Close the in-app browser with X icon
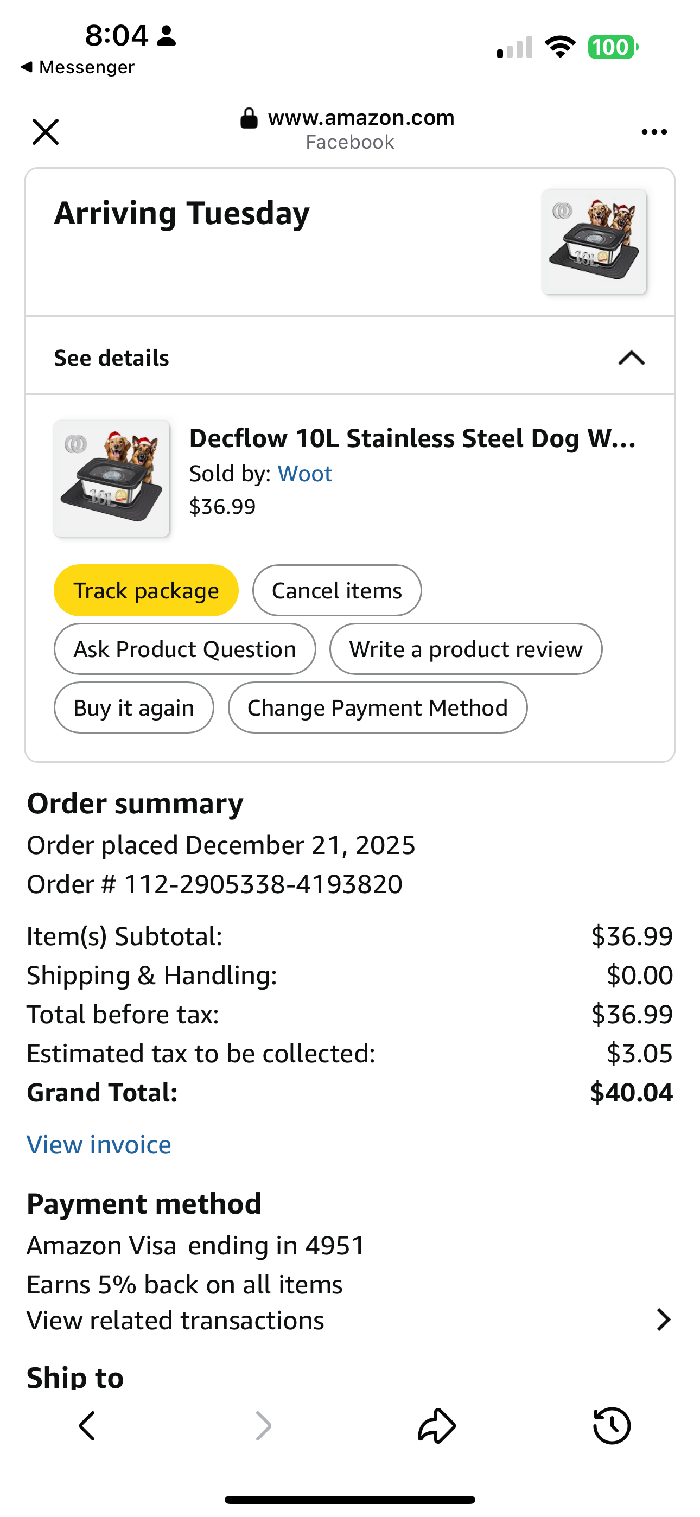 (46, 131)
